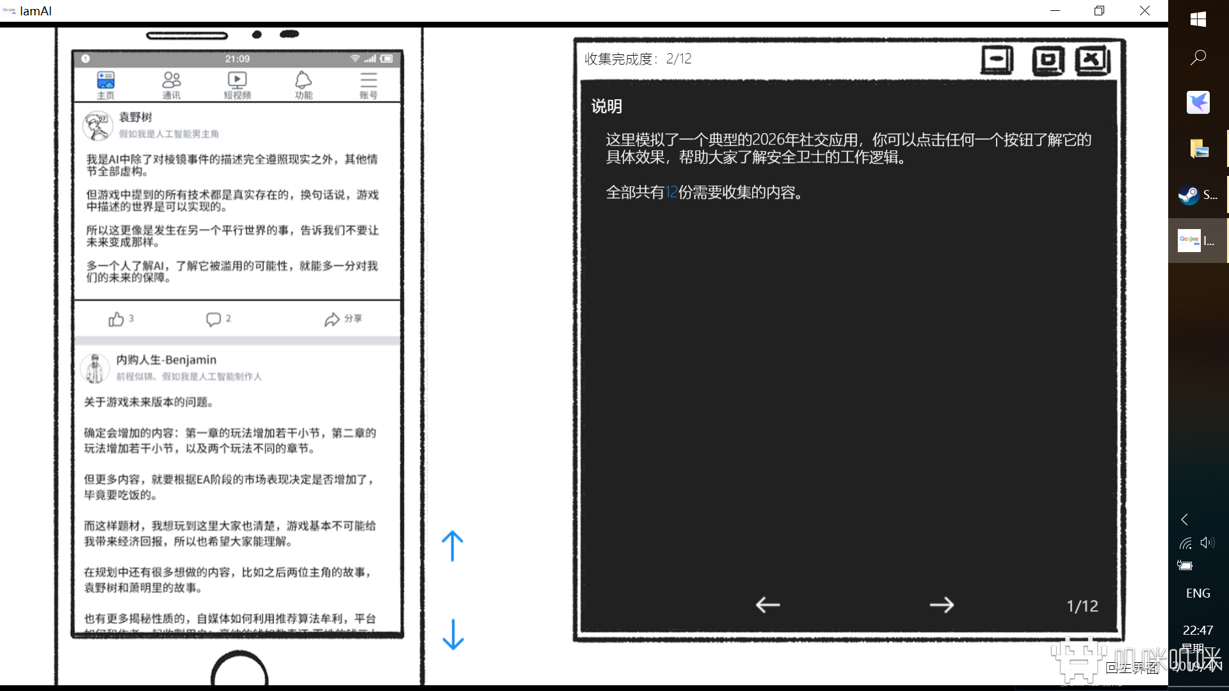Click the phone notification icon in status bar

click(85, 58)
